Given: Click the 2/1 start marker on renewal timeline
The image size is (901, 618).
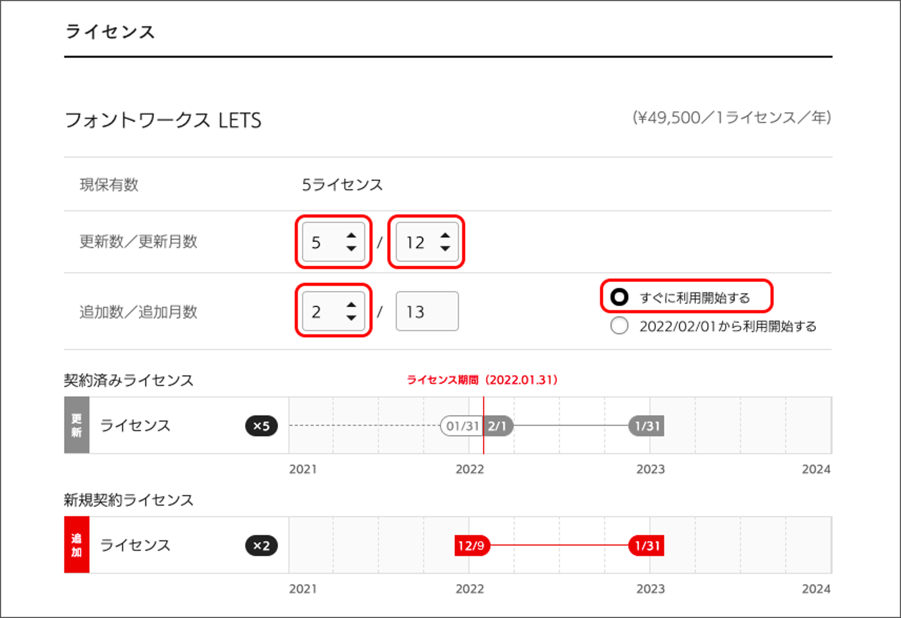Looking at the screenshot, I should pyautogui.click(x=497, y=426).
